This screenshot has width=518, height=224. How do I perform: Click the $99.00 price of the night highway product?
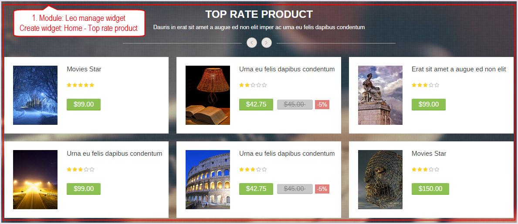click(x=84, y=189)
